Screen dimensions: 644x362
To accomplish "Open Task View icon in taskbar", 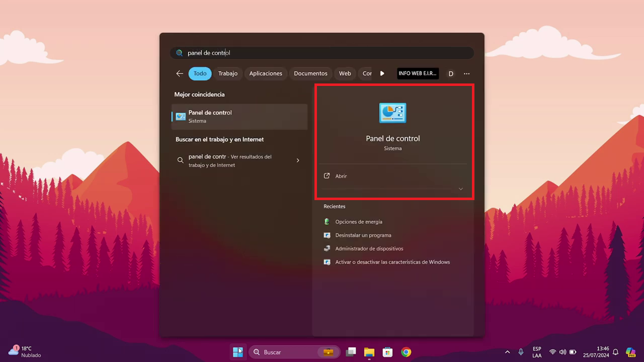I will [x=351, y=352].
